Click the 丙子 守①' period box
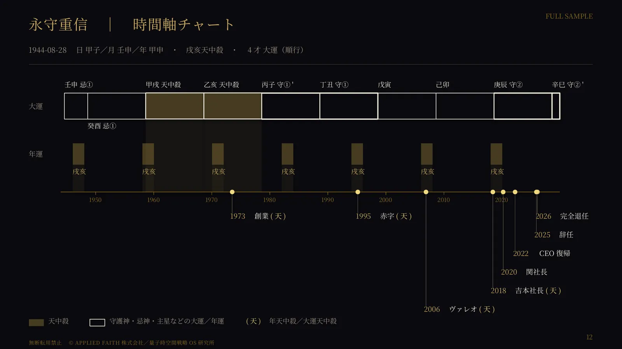The width and height of the screenshot is (622, 349). click(291, 106)
